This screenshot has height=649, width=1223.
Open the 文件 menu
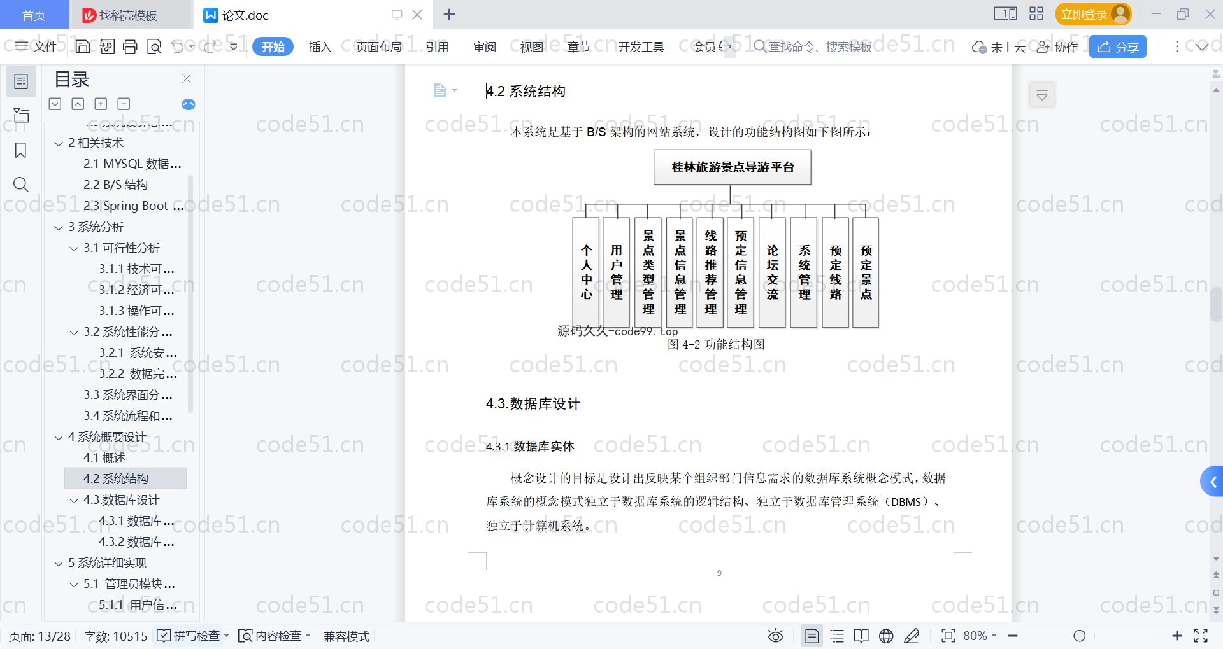pos(36,46)
